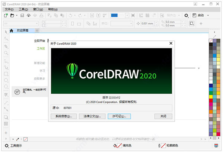This screenshot has height=152, width=223.
Task: Click the Undo arrow icon
Action: click(70, 15)
